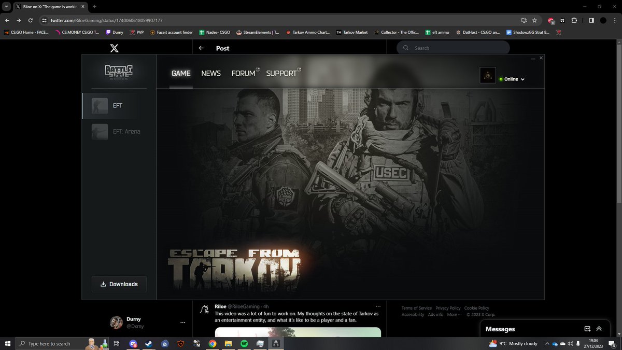Image resolution: width=622 pixels, height=350 pixels.
Task: Open Nades- CSGO bookmark
Action: [x=215, y=32]
